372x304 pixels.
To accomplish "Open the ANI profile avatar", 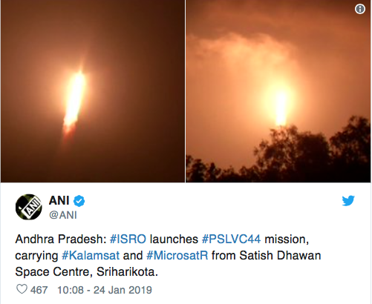I will click(x=29, y=207).
